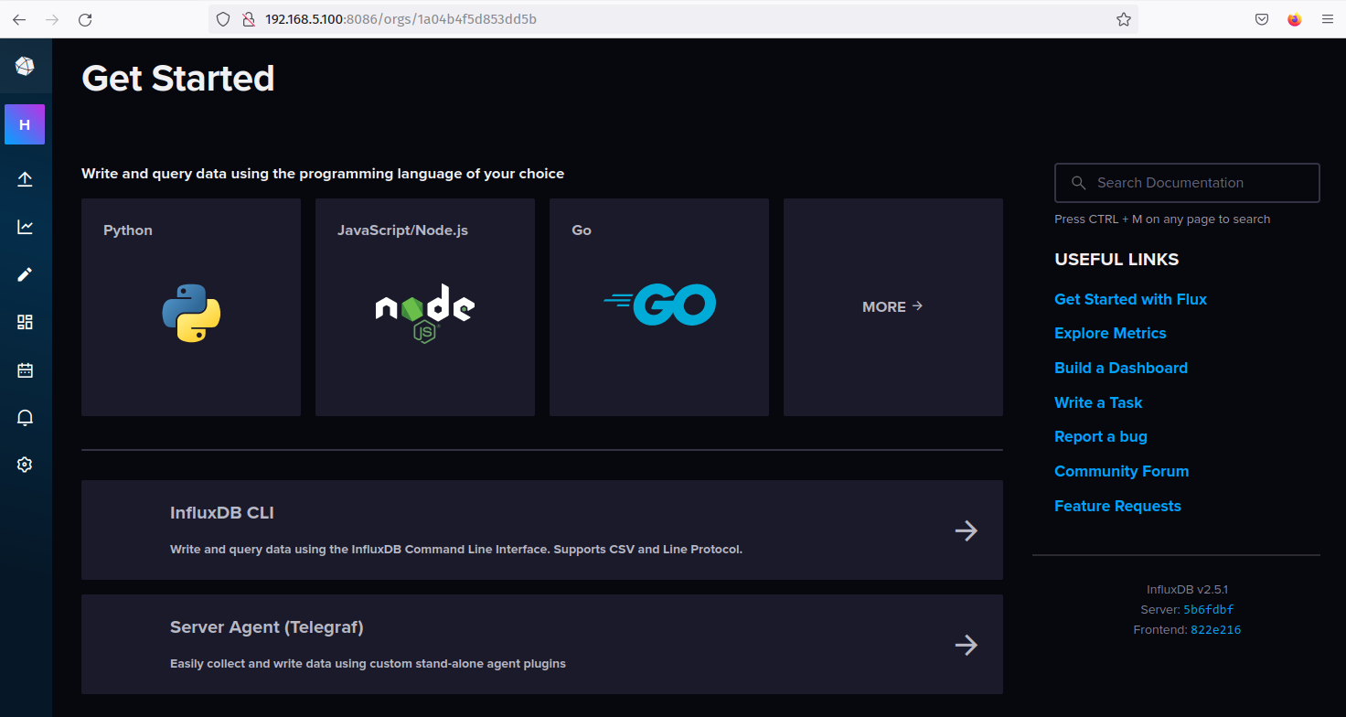The width and height of the screenshot is (1346, 717).
Task: Click arrow on InfluxDB CLI row
Action: (x=967, y=530)
